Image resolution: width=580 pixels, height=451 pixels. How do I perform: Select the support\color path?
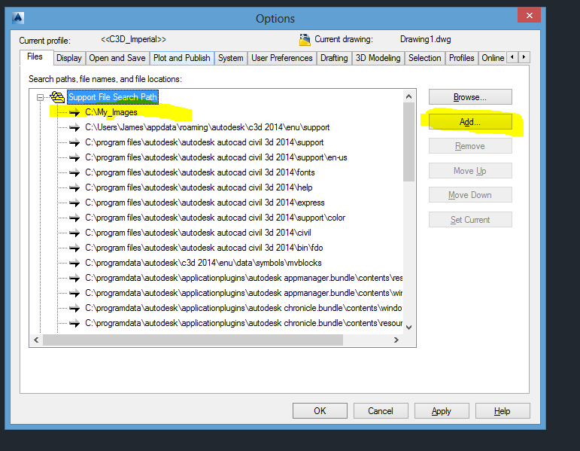215,218
